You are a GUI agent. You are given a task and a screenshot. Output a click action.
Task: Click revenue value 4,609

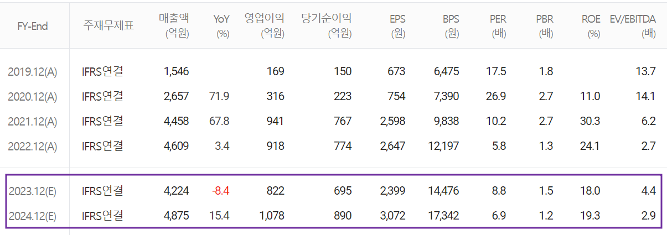point(176,147)
